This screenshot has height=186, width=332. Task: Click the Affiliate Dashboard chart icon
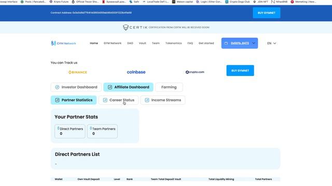110,87
